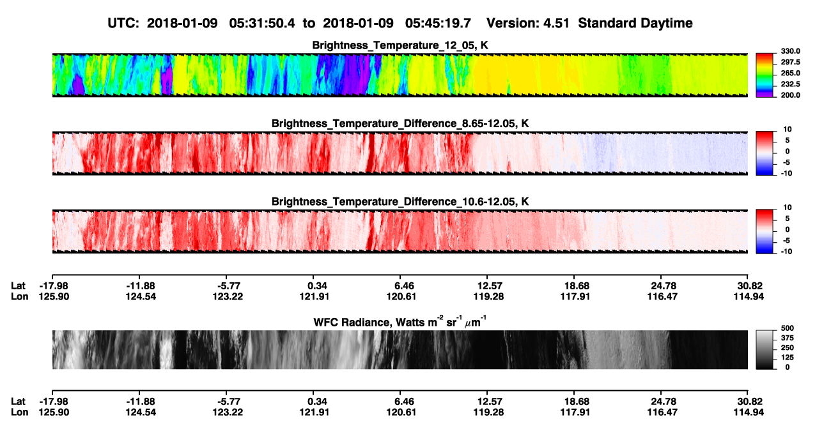Viewport: 831px width, 426px height.
Task: Click the red-blue colorbar beside the 10.6-12.05 panel
Action: pos(765,231)
